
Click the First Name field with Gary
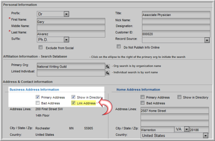click(71, 21)
